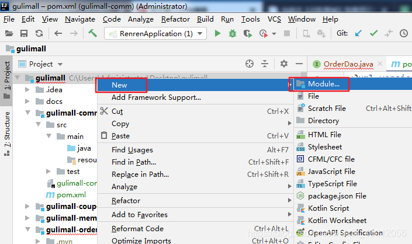Screen dimensions: 412x244
Task: Click the Forward navigation arrow
Action: click(74, 34)
